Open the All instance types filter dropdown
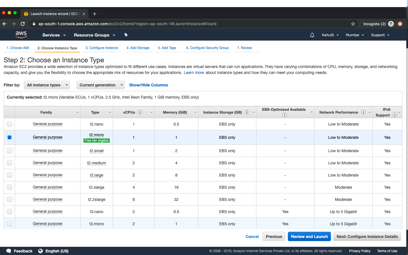 click(46, 85)
